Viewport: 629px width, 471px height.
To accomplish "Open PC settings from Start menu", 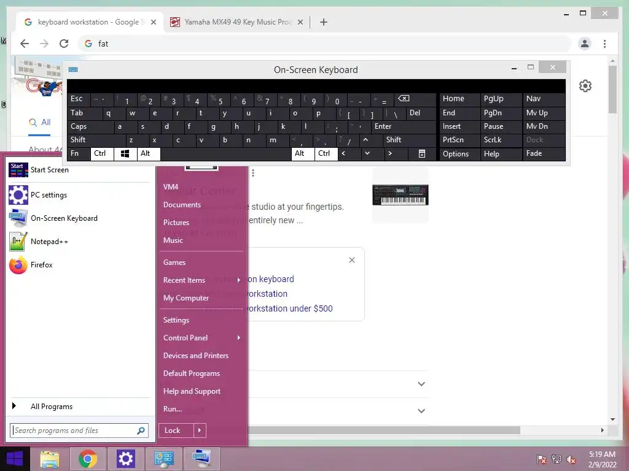I will 79,195.
